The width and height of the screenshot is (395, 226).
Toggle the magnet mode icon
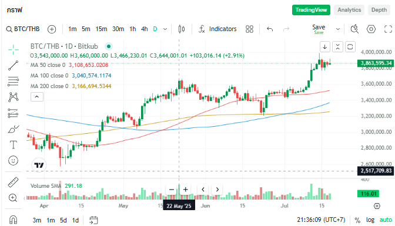pyautogui.click(x=13, y=220)
